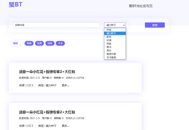Click the 排序 label pill
The image size is (189, 130).
[16, 43]
